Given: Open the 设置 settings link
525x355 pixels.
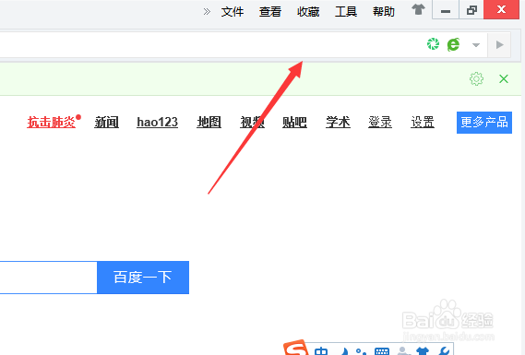Looking at the screenshot, I should pos(423,122).
